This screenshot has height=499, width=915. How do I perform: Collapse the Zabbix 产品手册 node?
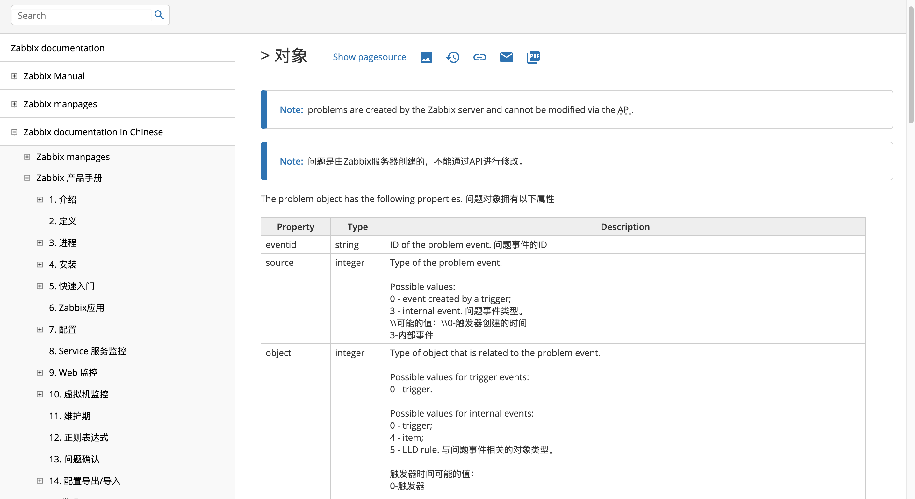pyautogui.click(x=27, y=178)
